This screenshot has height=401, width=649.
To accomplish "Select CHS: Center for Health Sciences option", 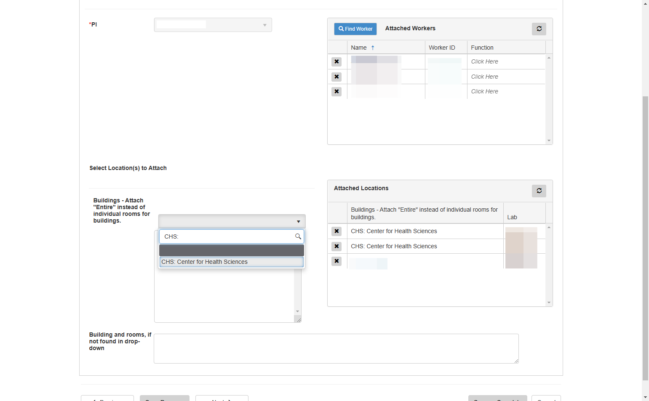I will pyautogui.click(x=231, y=262).
